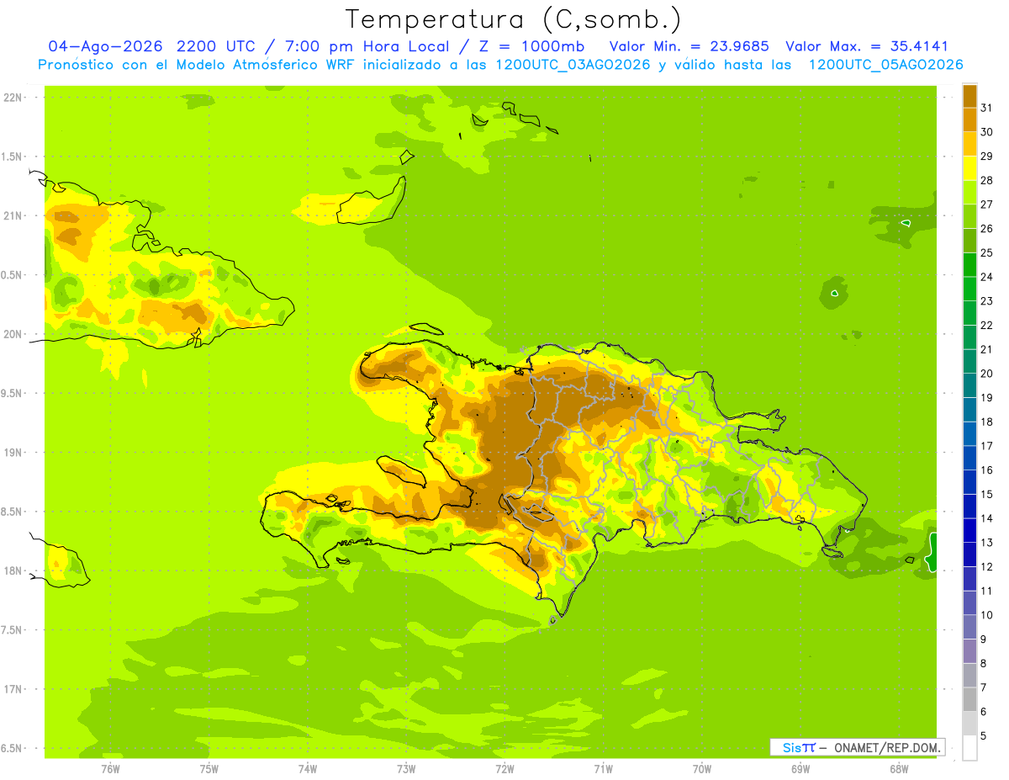Click the teal legend band between 19 and 20
Image resolution: width=1009 pixels, height=780 pixels.
click(x=969, y=385)
